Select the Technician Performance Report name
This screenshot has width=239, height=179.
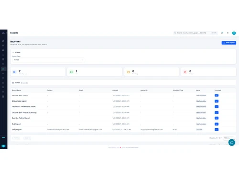(x=24, y=107)
